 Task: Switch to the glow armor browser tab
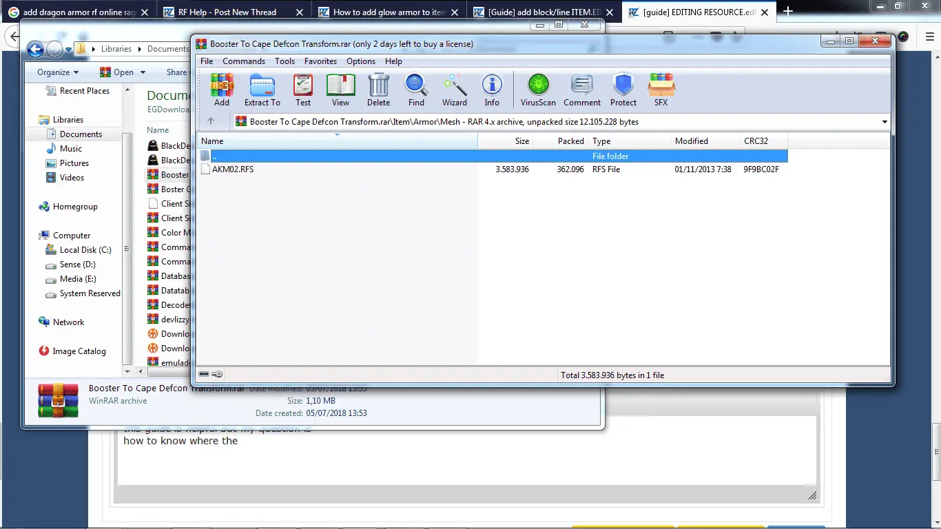click(x=388, y=12)
